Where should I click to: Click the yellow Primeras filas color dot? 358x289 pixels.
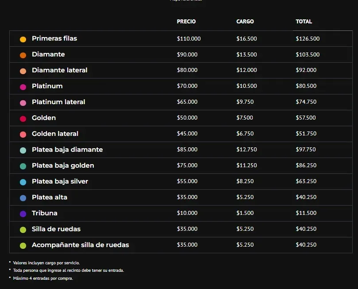coord(23,39)
